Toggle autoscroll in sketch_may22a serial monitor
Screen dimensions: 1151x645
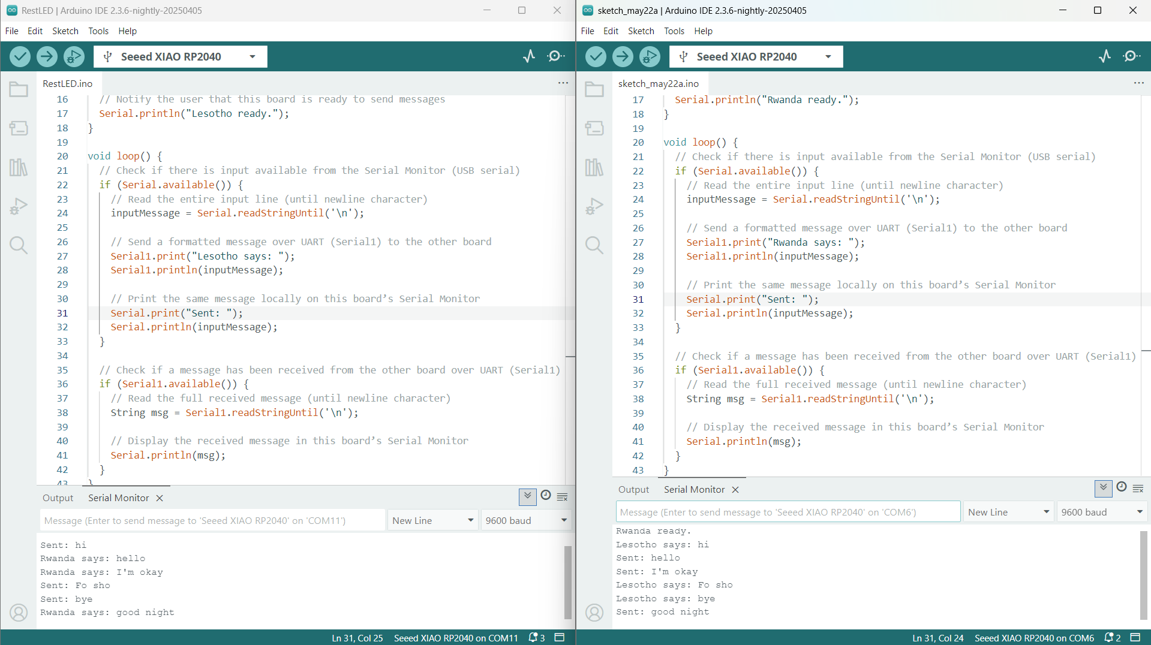pyautogui.click(x=1103, y=488)
